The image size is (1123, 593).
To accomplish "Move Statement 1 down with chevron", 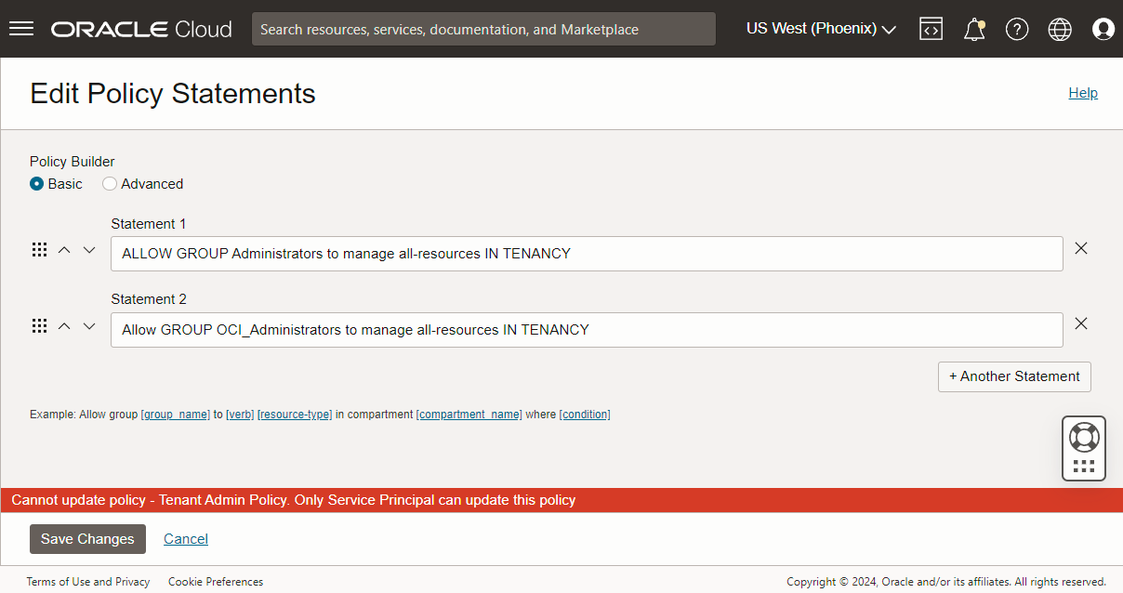I will click(x=89, y=249).
